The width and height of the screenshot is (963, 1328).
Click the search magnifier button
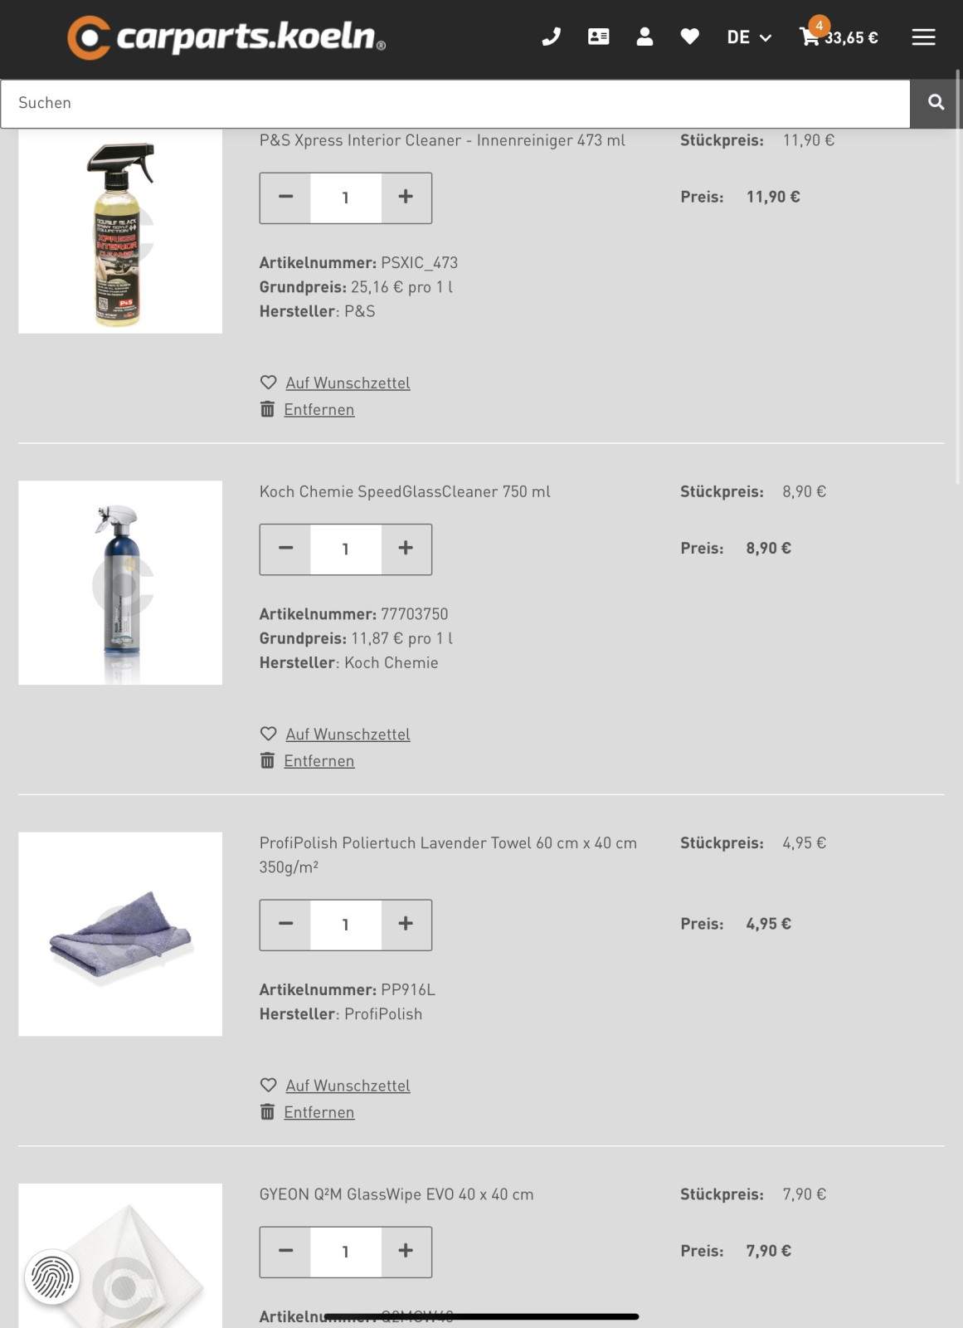(x=936, y=103)
